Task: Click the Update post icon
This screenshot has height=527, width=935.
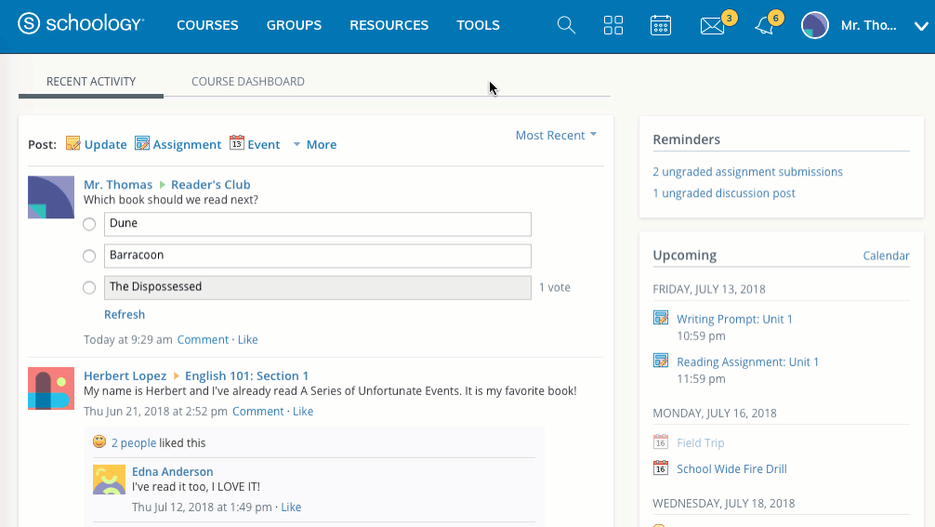Action: pos(73,144)
